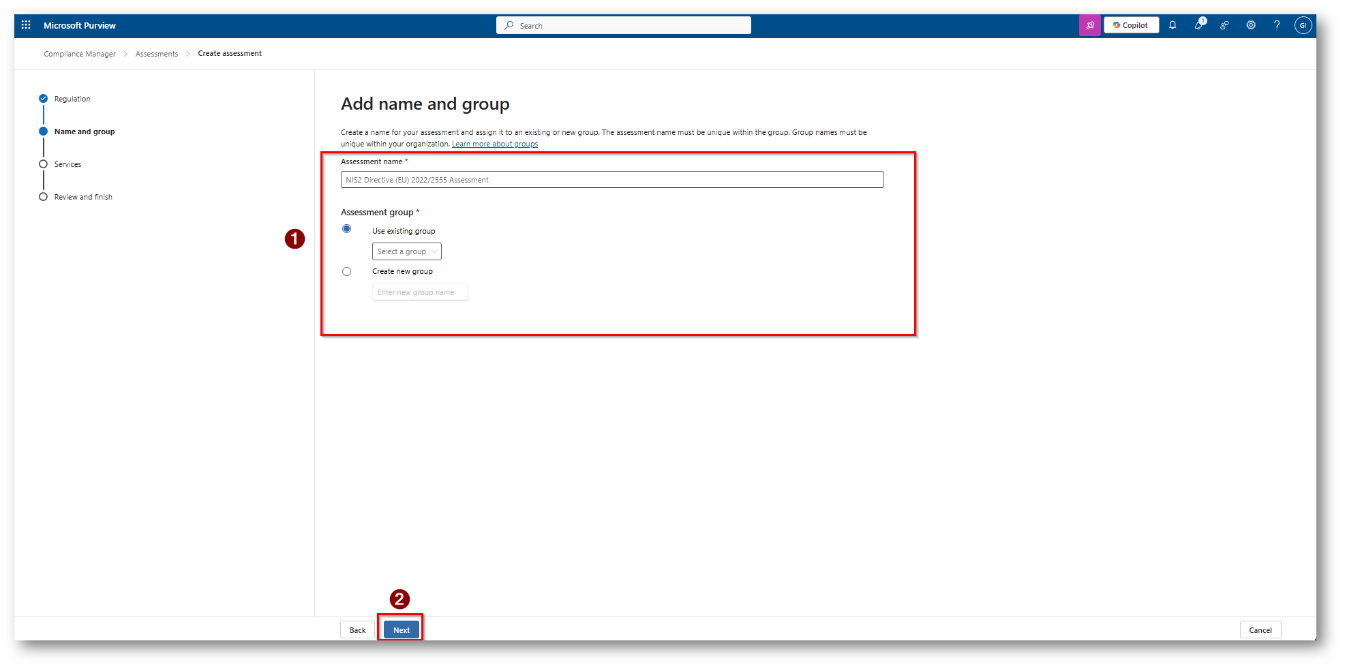Image resolution: width=1345 pixels, height=669 pixels.
Task: Open the GI account avatar
Action: point(1303,25)
